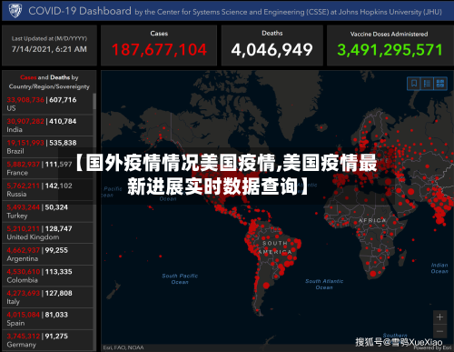Screen dimensions: 454x352
Task: Select the Argentina row in country list
Action: (47, 255)
